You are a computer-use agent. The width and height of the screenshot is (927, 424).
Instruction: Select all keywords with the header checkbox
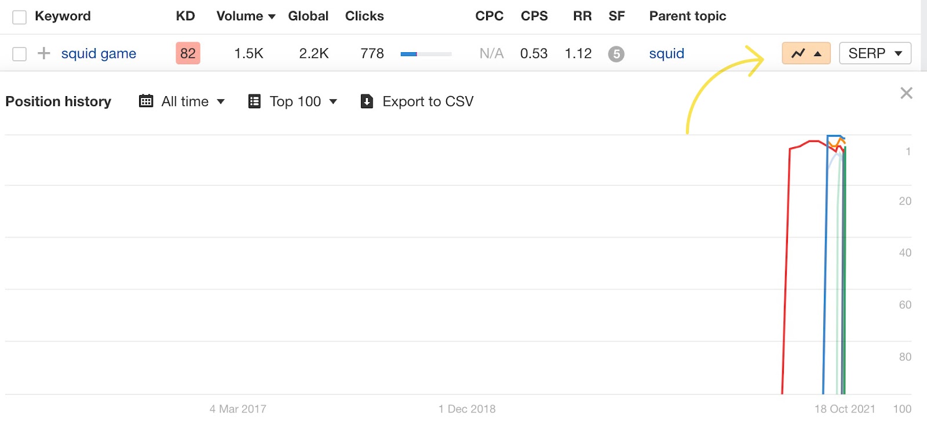tap(19, 17)
